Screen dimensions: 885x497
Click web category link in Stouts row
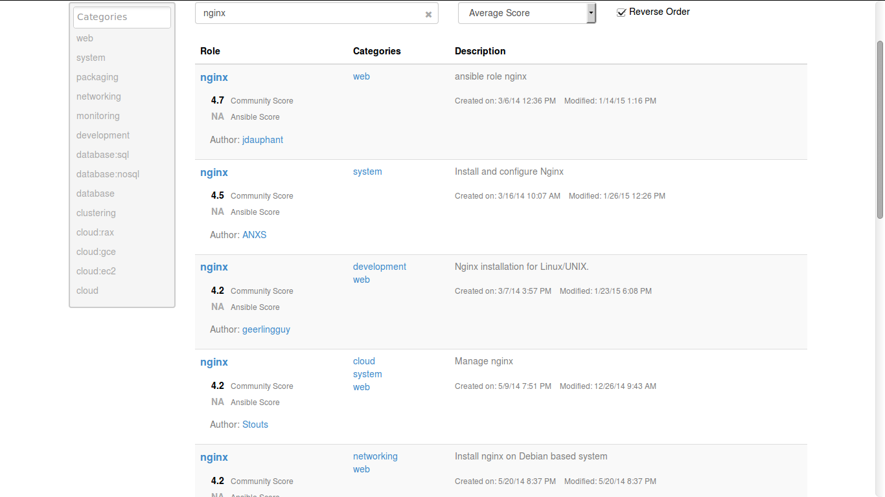coord(362,387)
